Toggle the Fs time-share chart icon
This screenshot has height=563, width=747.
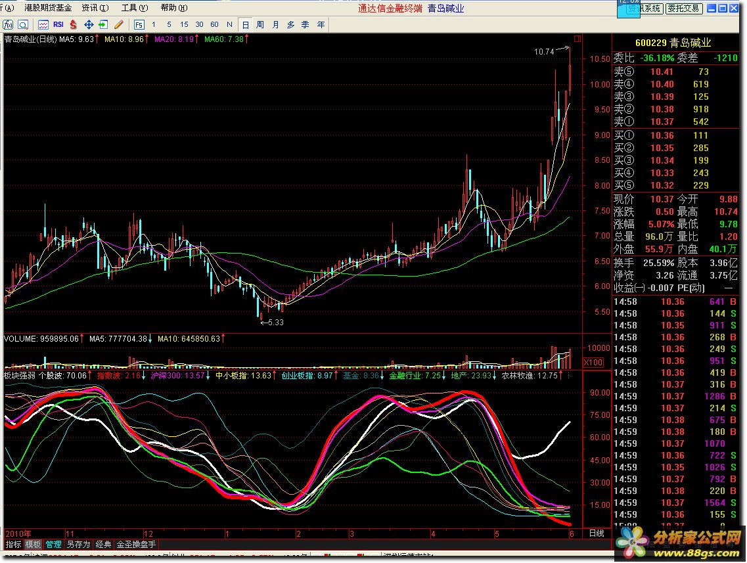139,25
